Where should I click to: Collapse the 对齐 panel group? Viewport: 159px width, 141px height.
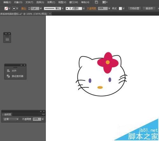tap(21, 65)
